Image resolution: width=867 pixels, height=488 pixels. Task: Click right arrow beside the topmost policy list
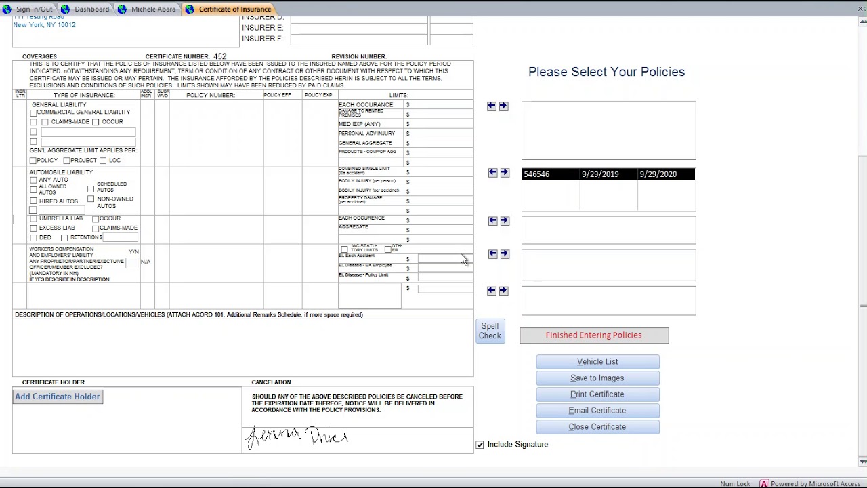503,106
